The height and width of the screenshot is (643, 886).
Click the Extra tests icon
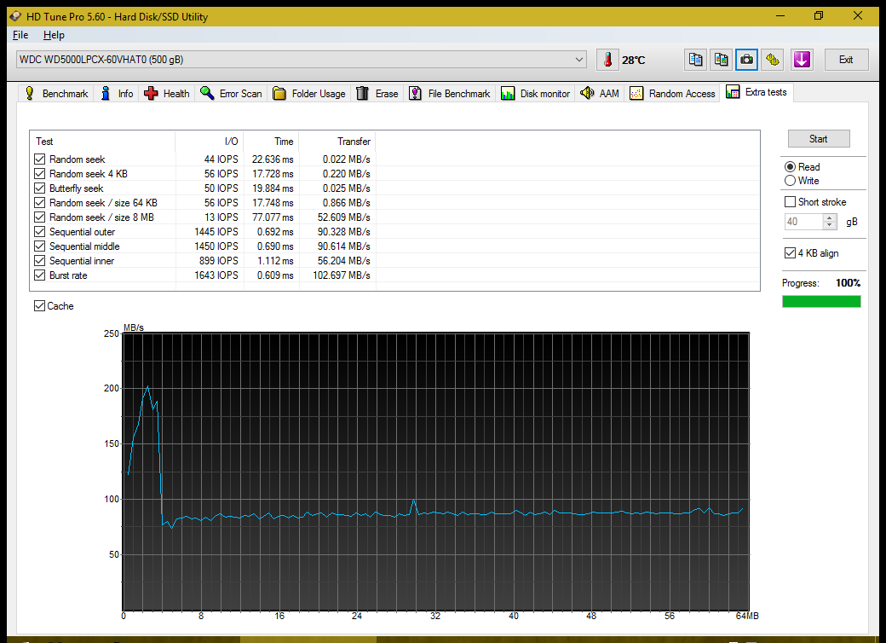point(733,91)
